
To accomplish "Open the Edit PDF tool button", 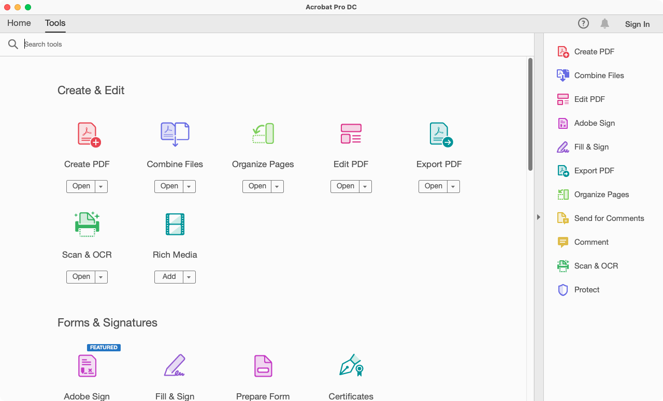I will (x=345, y=186).
